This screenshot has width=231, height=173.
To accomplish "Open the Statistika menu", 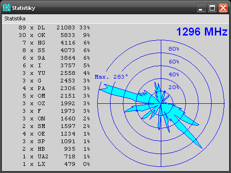I will click(x=15, y=18).
